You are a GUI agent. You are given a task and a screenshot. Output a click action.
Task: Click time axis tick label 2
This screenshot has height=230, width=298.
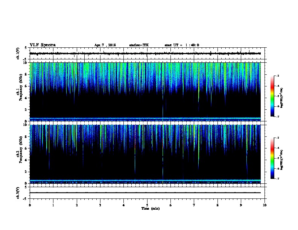[x=77, y=205]
